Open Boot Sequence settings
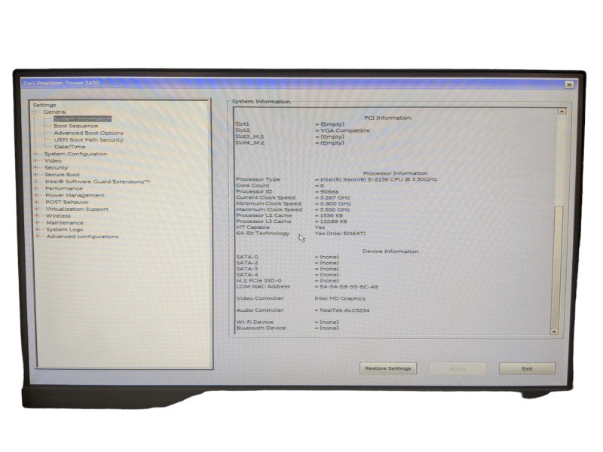Viewport: 603px width, 452px height. (76, 126)
